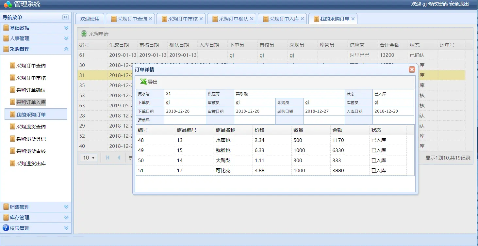Open 采购订单查询 in sidebar

click(31, 66)
